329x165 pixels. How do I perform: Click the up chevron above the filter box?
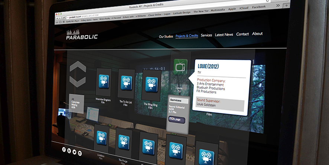[78, 67]
